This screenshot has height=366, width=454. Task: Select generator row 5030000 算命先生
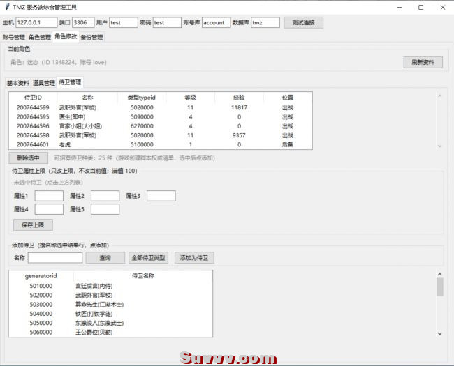(110, 305)
